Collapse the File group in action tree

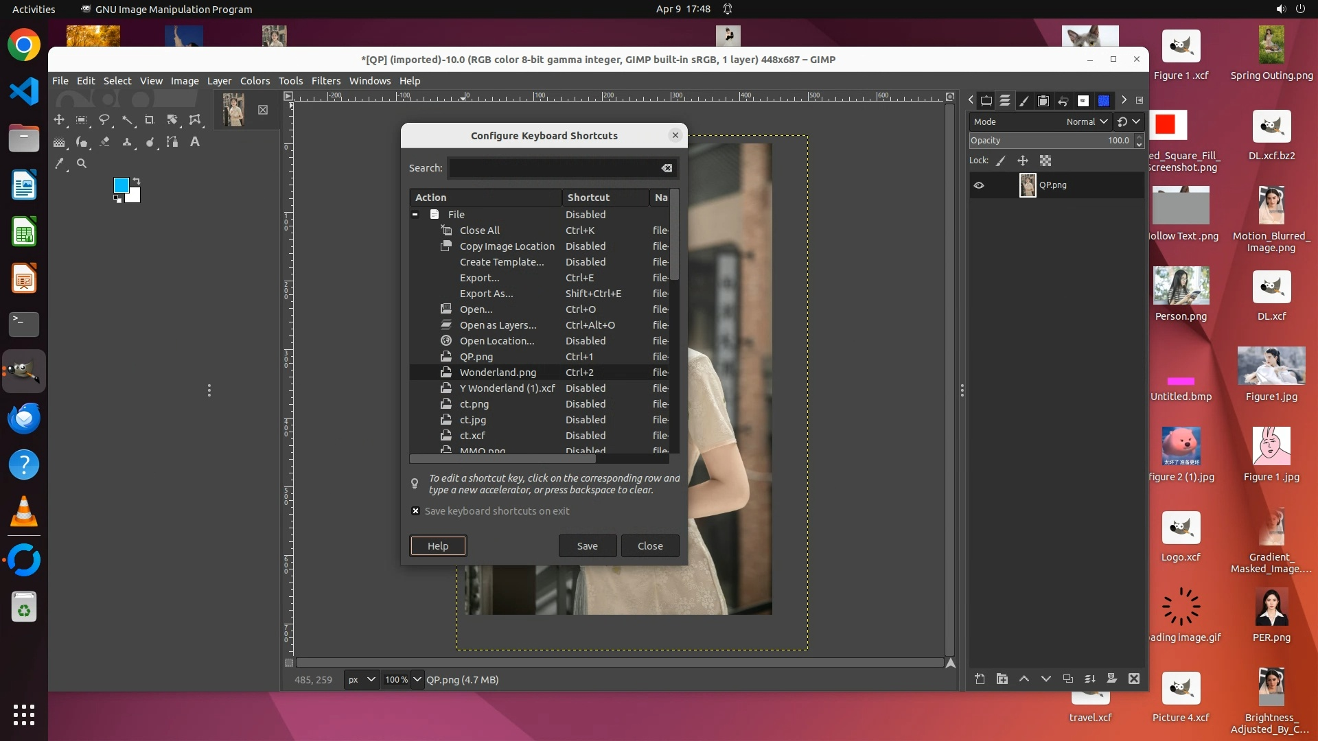[x=415, y=215]
